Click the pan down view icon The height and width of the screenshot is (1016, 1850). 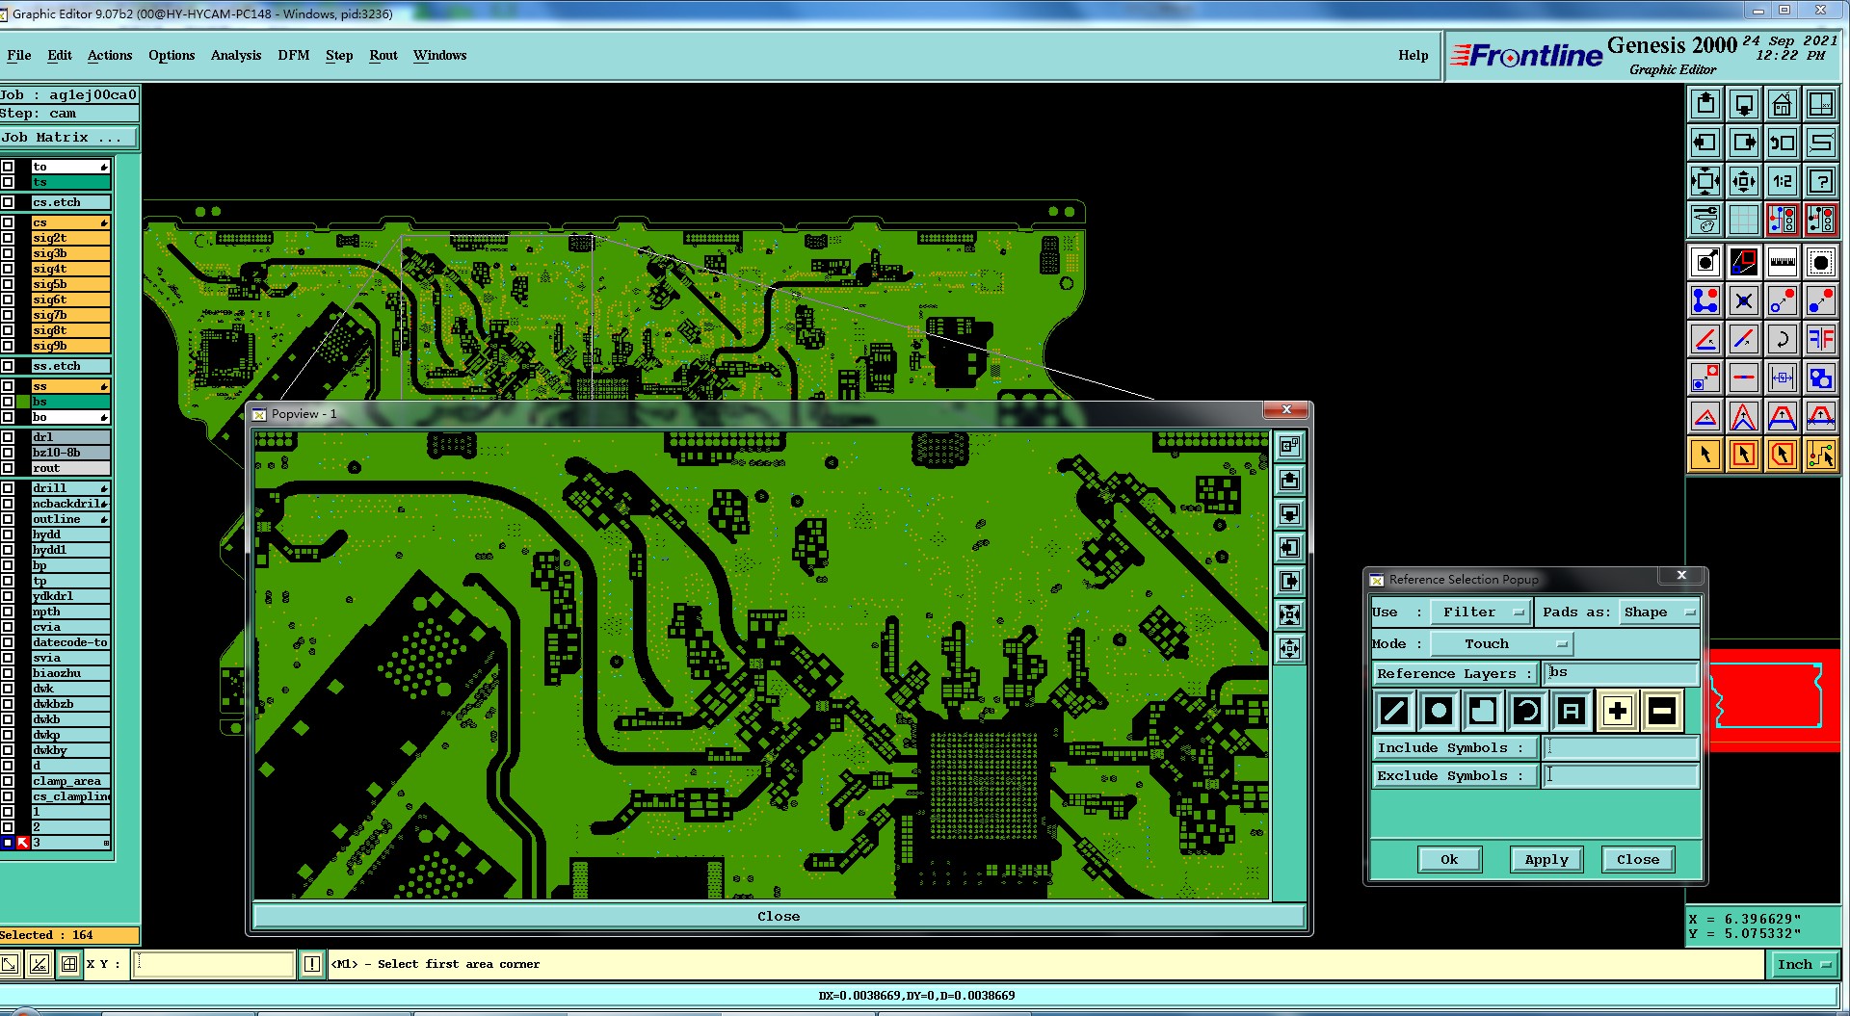tap(1744, 104)
